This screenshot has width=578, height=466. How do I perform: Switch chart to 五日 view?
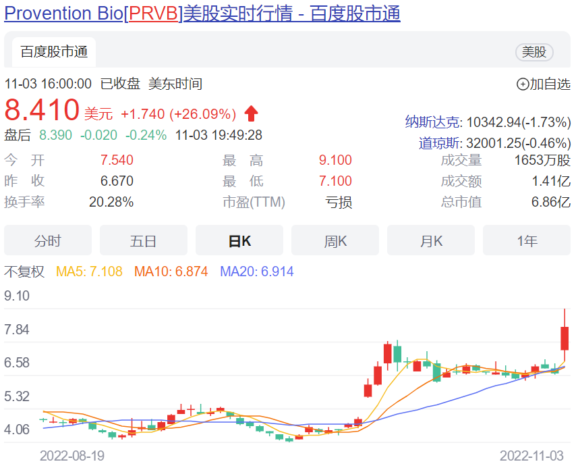tap(144, 240)
